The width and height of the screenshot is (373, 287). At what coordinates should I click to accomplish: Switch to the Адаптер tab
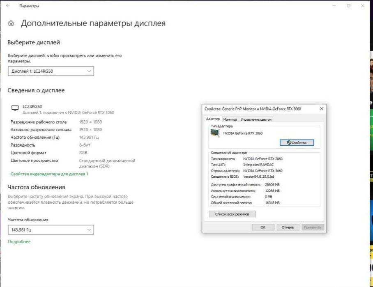[x=213, y=119]
